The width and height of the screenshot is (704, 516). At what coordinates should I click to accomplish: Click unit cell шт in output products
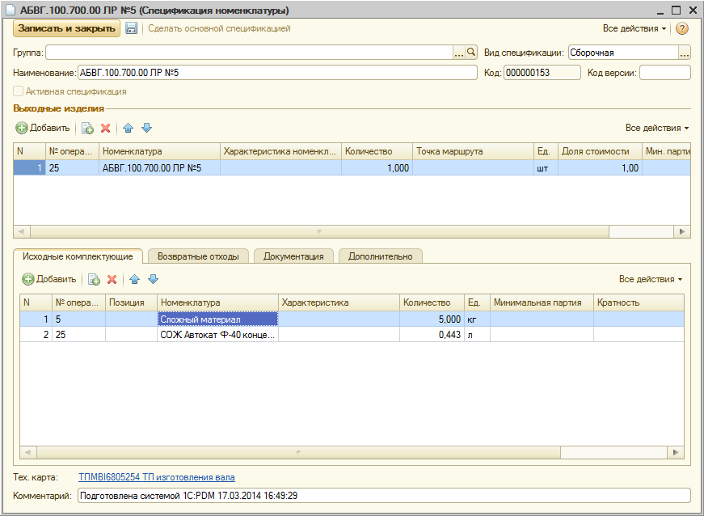[x=546, y=168]
